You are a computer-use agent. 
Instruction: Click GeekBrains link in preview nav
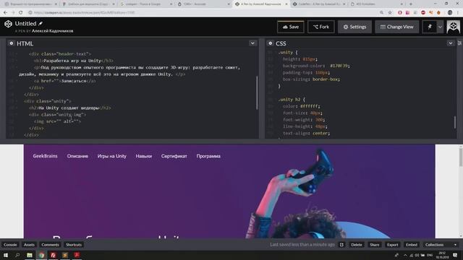coord(45,156)
